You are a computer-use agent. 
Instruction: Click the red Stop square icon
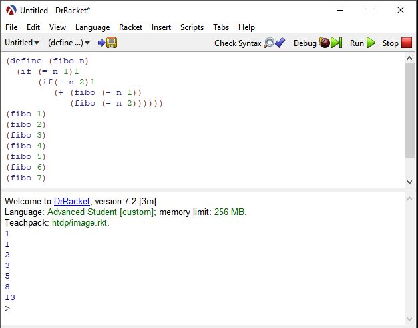407,43
